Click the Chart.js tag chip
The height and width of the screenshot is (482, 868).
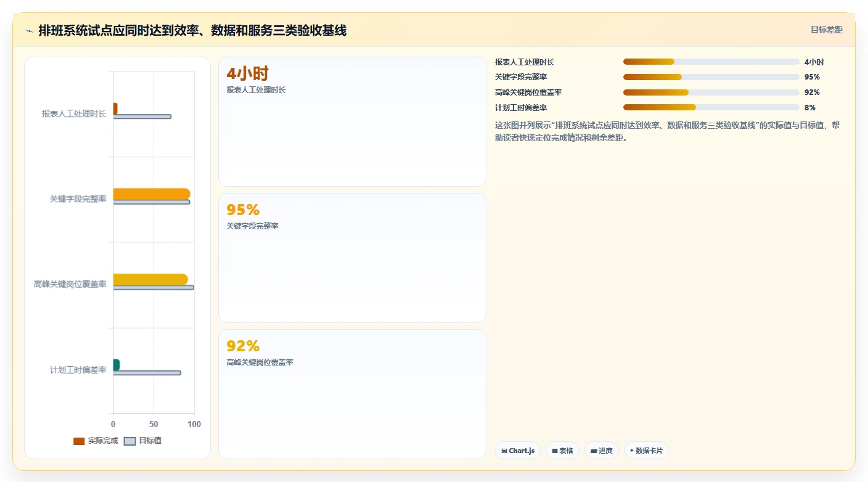click(518, 451)
